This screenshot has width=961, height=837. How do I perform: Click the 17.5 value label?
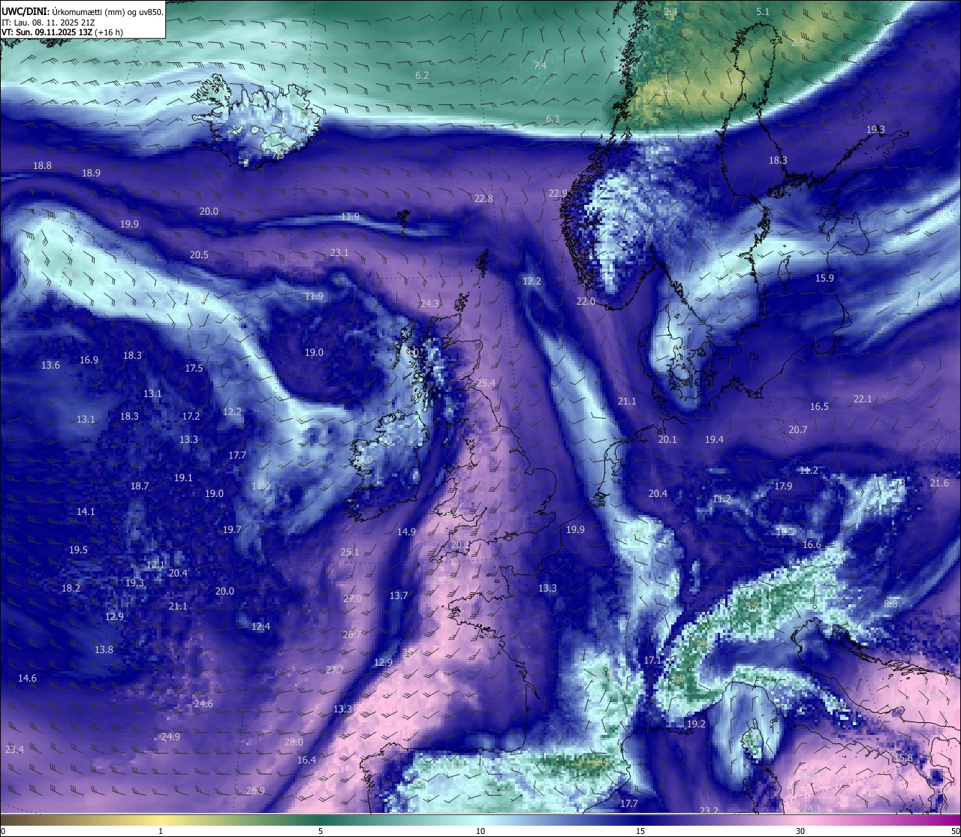194,369
